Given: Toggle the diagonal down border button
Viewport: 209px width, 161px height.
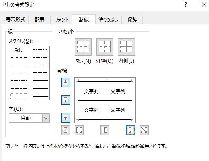Looking at the screenshot, I should click(x=144, y=130).
